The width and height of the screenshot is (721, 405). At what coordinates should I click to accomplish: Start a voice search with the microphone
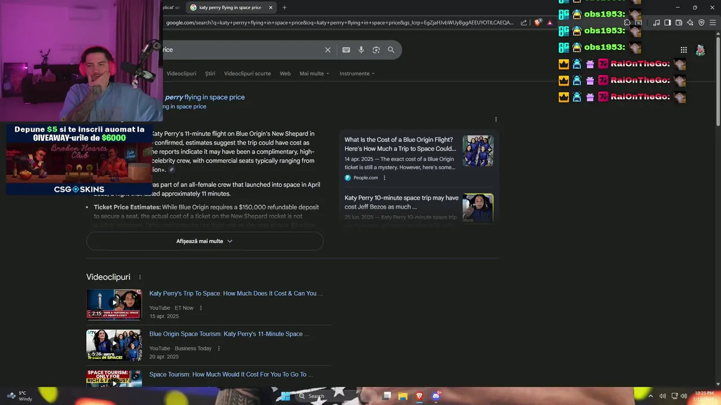[x=361, y=49]
